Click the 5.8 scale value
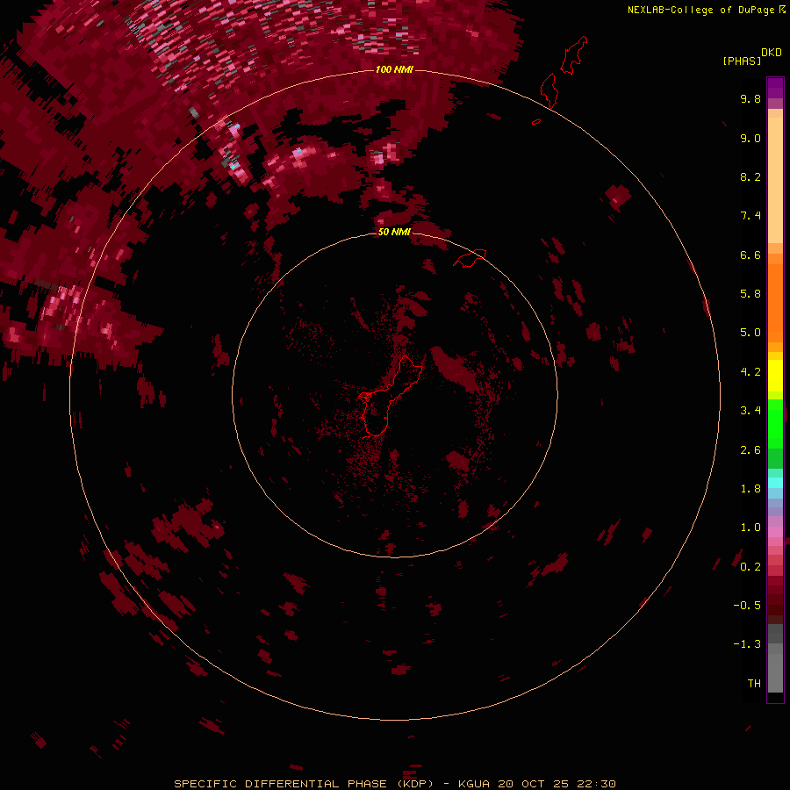Viewport: 790px width, 790px height. click(750, 294)
